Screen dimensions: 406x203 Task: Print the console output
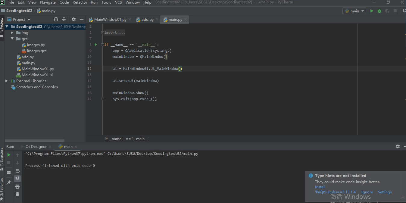pyautogui.click(x=17, y=186)
